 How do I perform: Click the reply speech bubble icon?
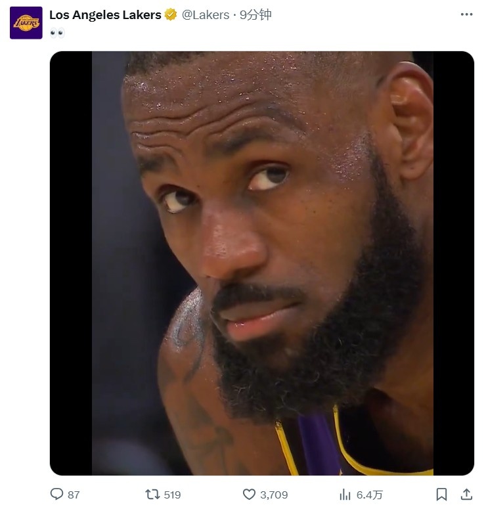pyautogui.click(x=57, y=494)
